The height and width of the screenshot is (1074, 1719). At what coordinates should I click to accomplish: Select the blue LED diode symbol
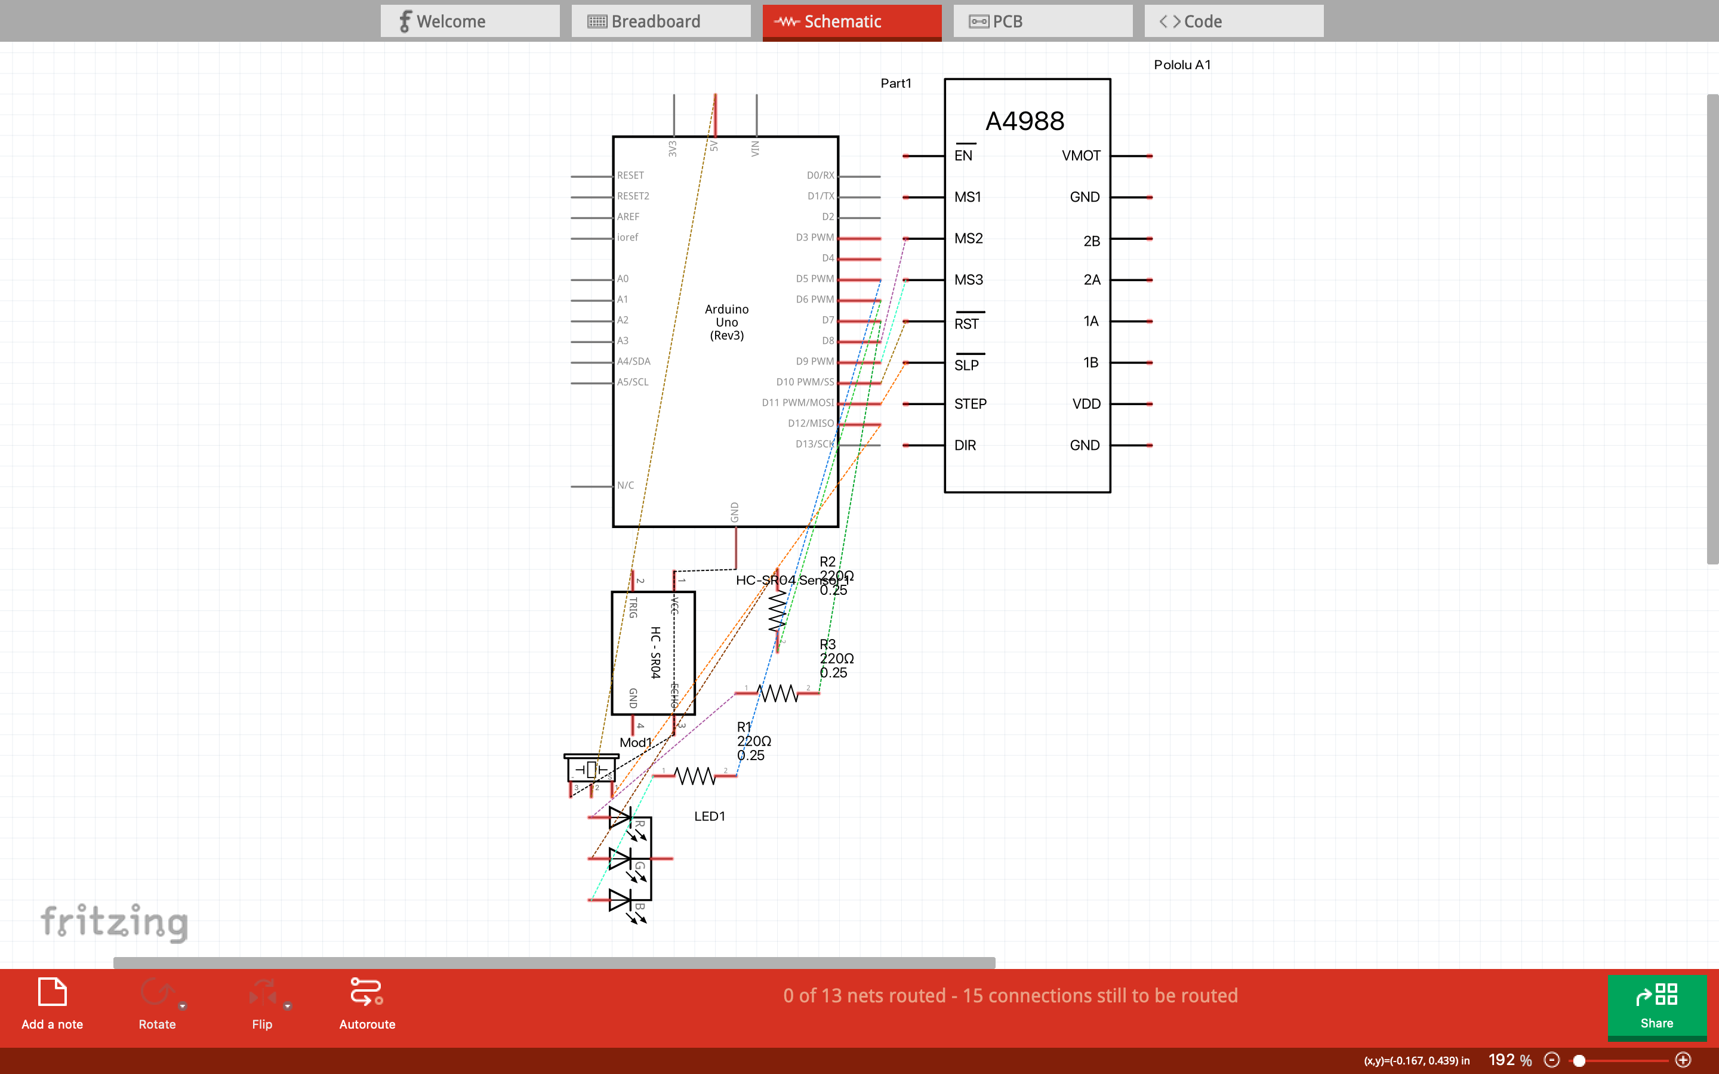(620, 900)
